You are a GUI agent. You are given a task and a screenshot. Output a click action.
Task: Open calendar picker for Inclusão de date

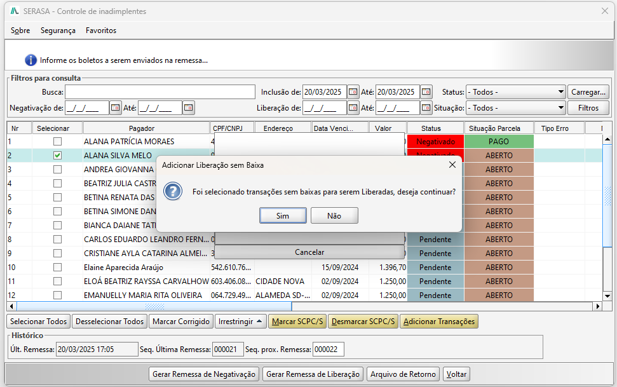tap(353, 92)
